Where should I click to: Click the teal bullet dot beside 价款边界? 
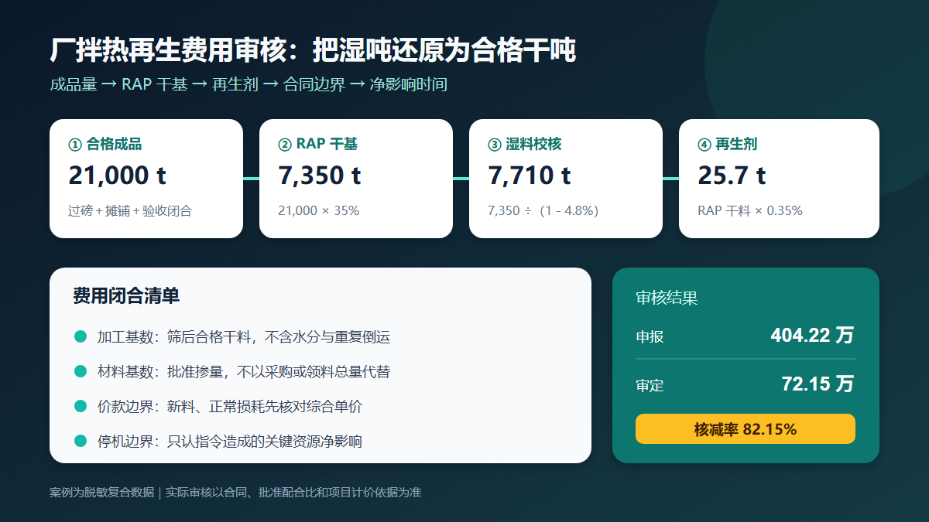80,406
